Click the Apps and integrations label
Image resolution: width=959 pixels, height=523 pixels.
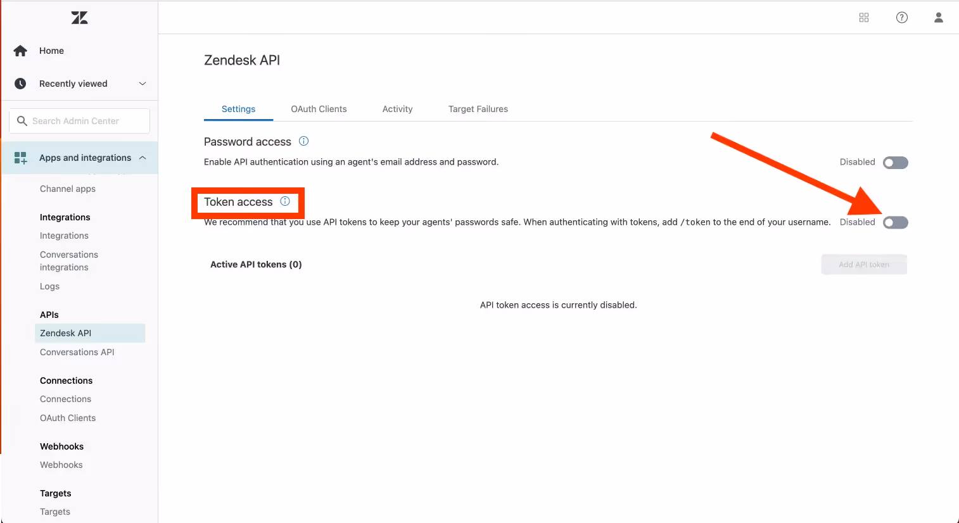[x=86, y=158]
